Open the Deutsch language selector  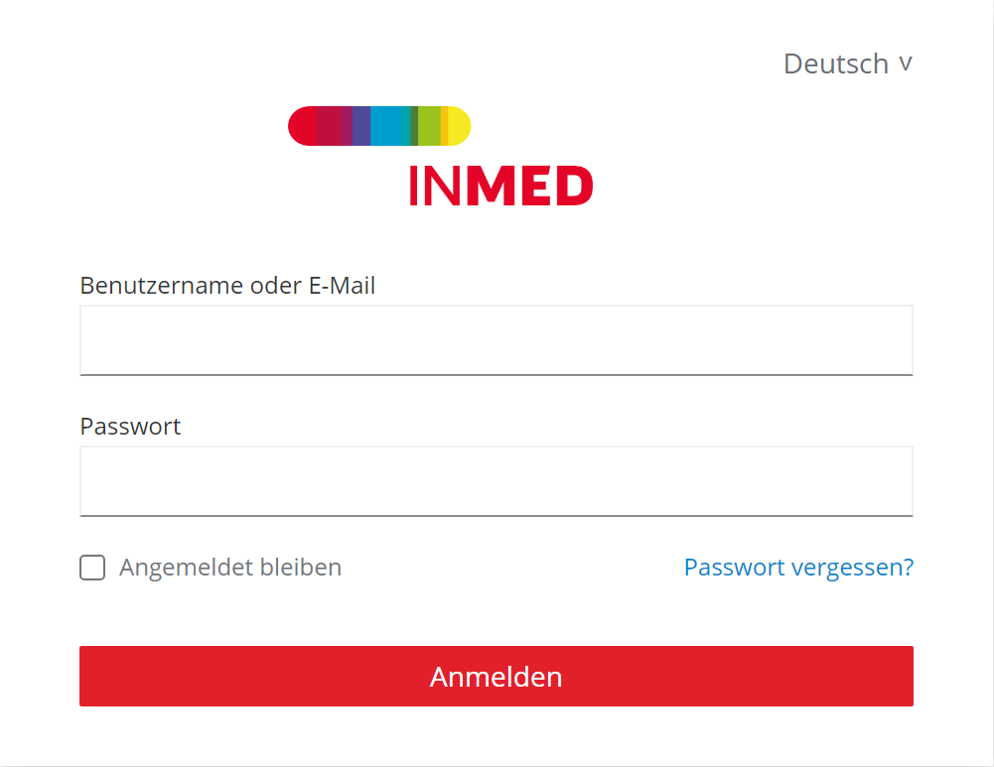click(836, 64)
